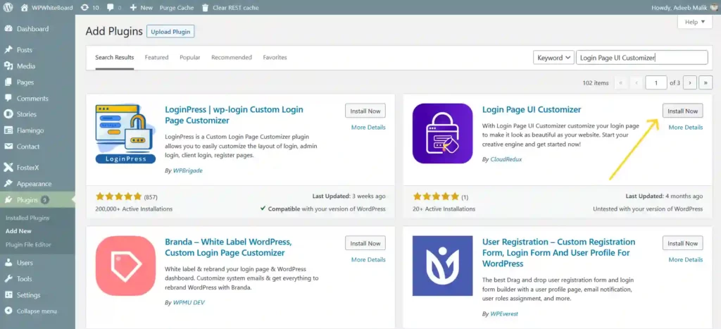721x329 pixels.
Task: Open the CloudRedux author link
Action: point(506,159)
